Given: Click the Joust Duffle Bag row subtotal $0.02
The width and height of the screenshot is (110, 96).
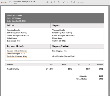Looking at the screenshot, I should pos(101,69).
